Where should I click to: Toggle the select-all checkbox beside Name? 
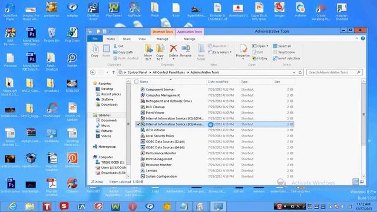136,82
